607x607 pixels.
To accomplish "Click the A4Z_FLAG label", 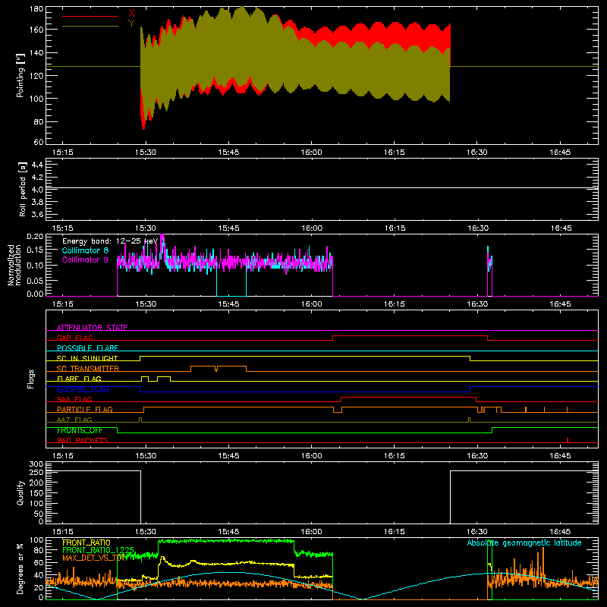I will tap(74, 420).
